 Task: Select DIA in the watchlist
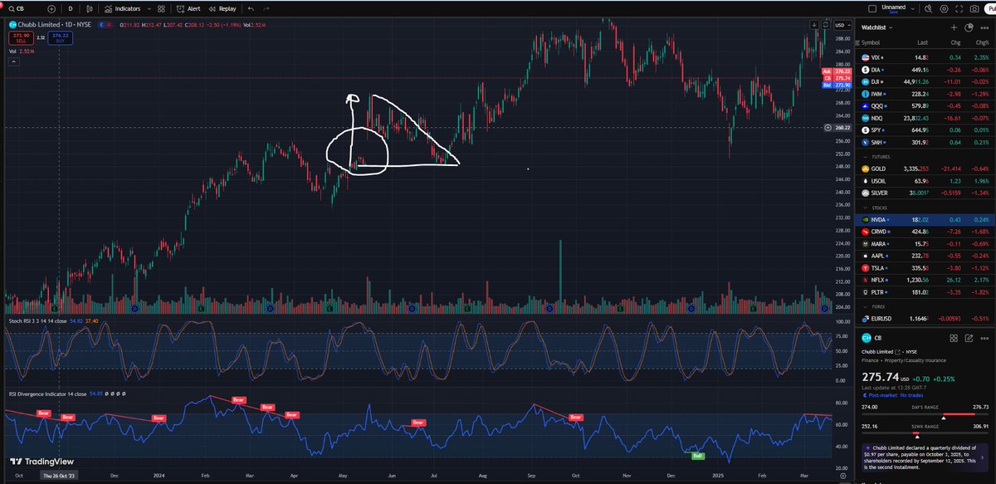925,70
